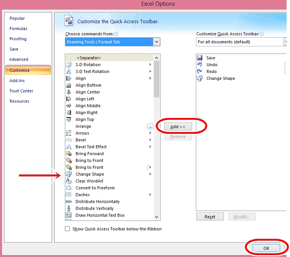Select the Save icon in toolbar list

pyautogui.click(x=200, y=58)
